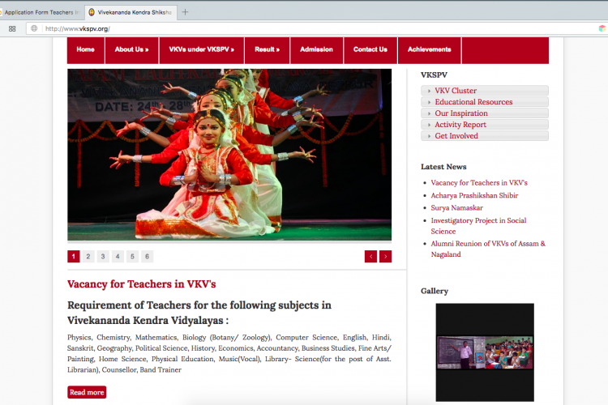Expand Our Inspiration sidebar item
The image size is (608, 405).
click(485, 113)
